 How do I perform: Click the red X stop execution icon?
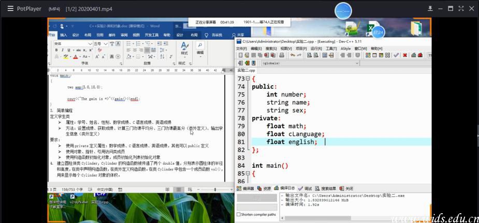click(405, 55)
